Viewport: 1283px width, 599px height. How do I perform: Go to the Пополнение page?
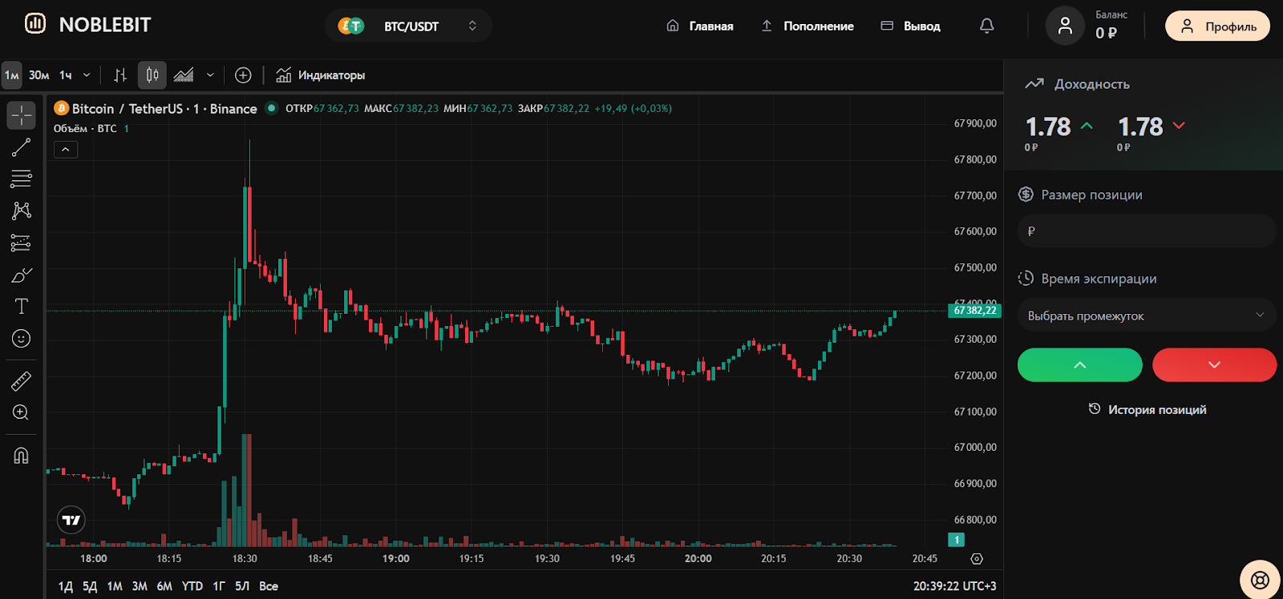807,26
